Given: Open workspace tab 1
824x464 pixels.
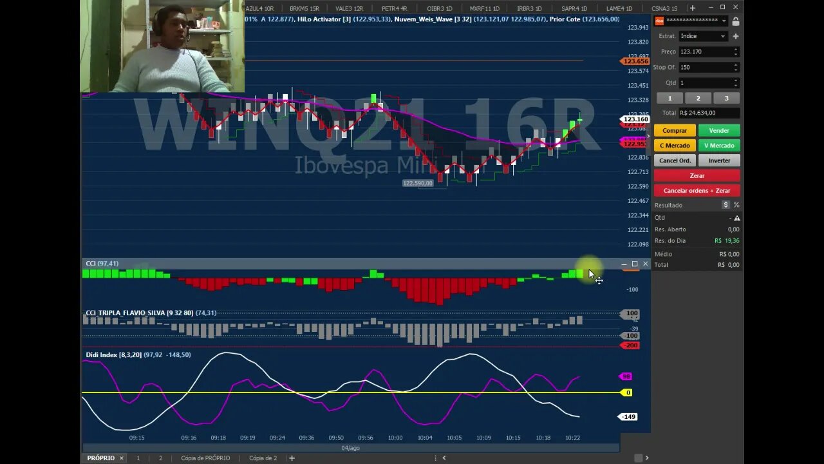Looking at the screenshot, I should (138, 458).
